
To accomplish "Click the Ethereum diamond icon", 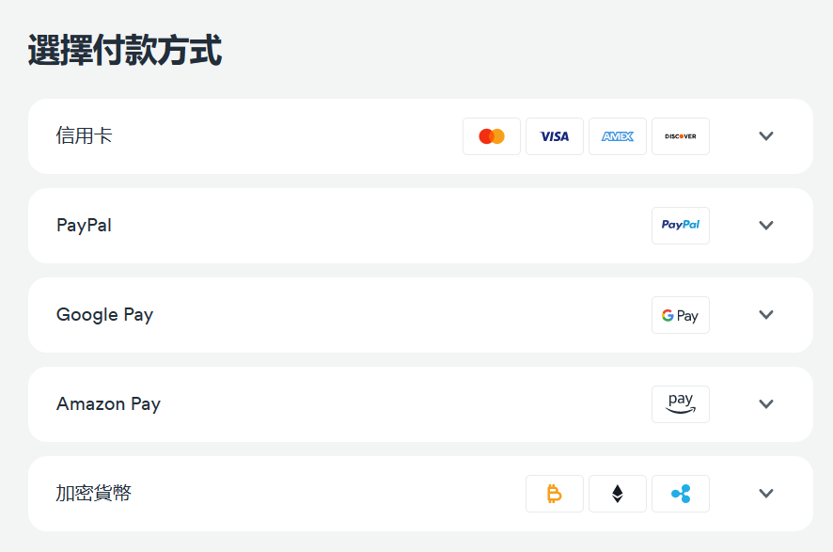I will tap(618, 494).
